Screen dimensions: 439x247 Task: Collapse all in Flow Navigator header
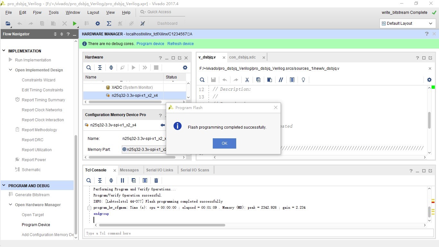pyautogui.click(x=55, y=34)
